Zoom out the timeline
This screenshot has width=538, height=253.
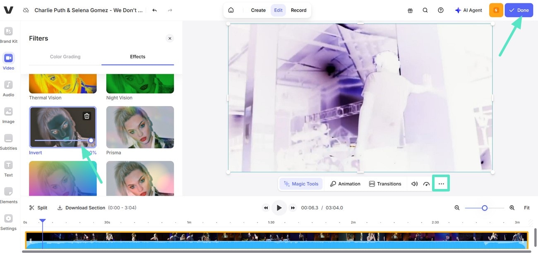[x=457, y=208]
